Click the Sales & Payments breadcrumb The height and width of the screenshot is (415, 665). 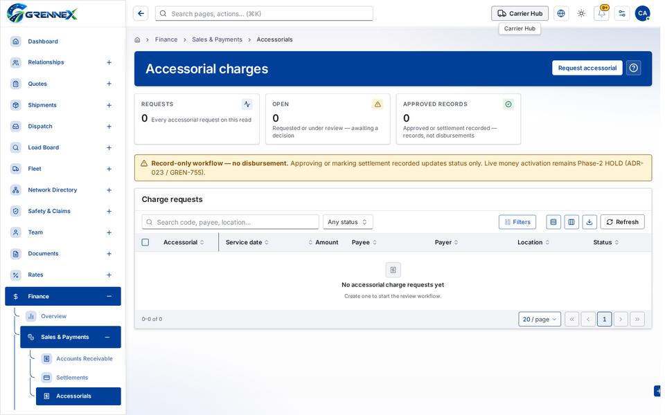217,39
